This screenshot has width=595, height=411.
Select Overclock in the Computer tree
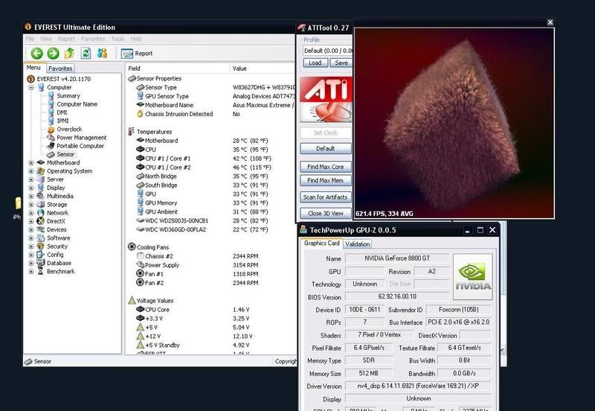(69, 129)
